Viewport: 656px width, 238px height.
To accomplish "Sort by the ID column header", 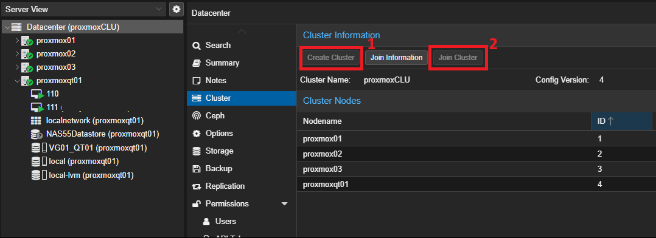I will [621, 121].
